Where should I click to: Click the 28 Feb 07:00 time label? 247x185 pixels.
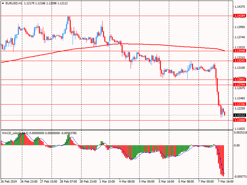point(68,181)
